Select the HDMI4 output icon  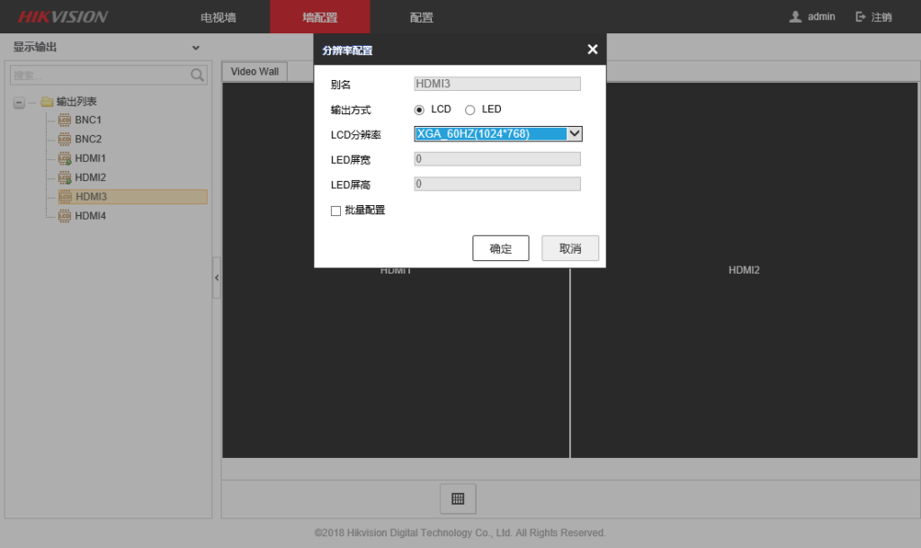[x=65, y=216]
